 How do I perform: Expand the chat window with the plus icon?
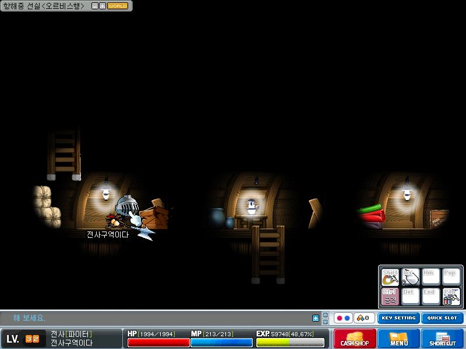pos(316,318)
